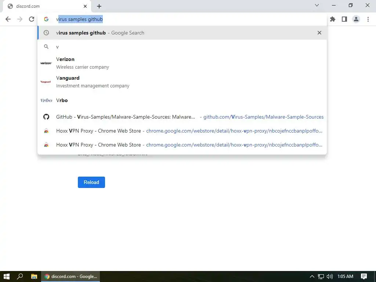Open the GitHub Virus-Samples suggestion
The height and width of the screenshot is (282, 376).
[x=182, y=117]
